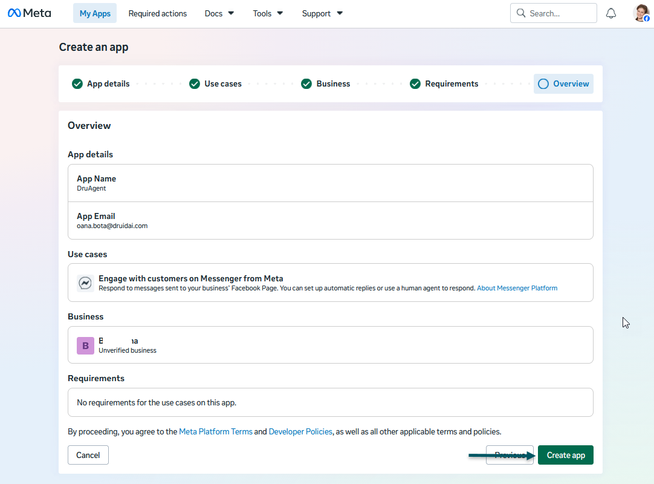The width and height of the screenshot is (654, 484).
Task: Click the App details checkmark icon
Action: (77, 84)
